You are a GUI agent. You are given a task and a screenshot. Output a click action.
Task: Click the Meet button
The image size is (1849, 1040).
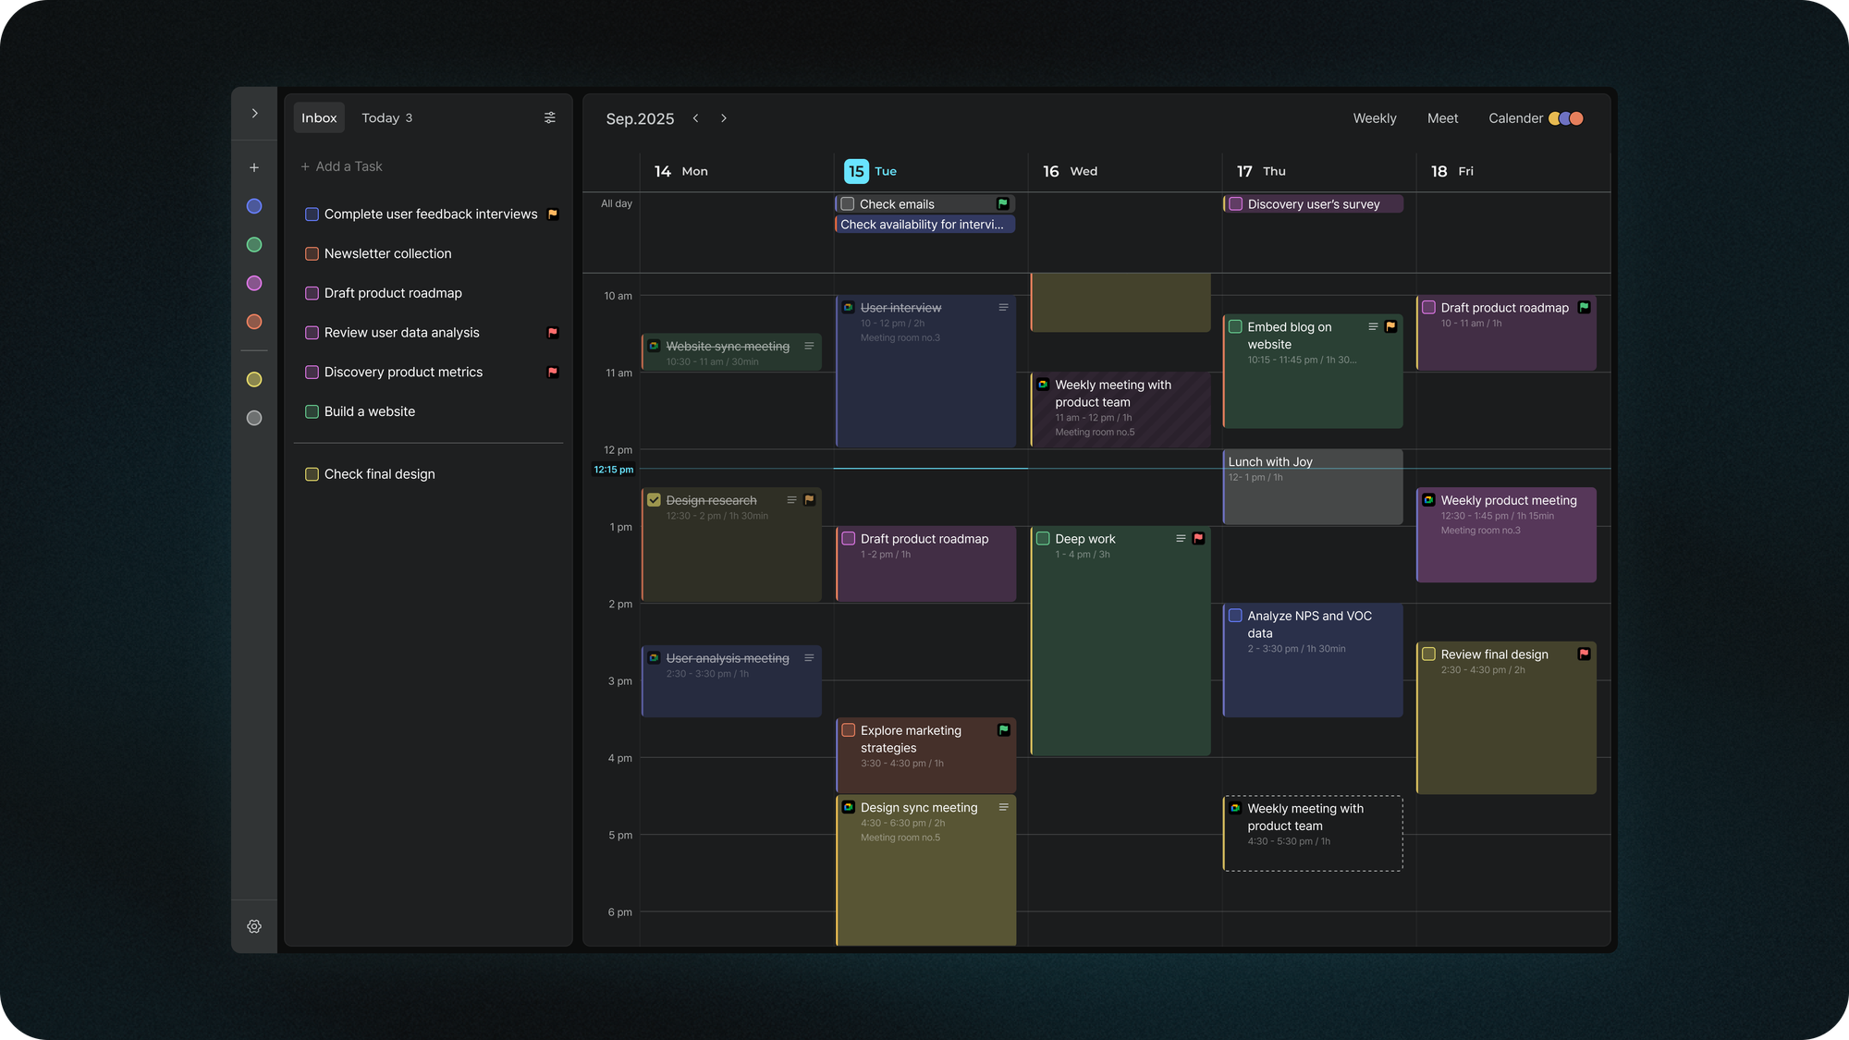coord(1442,118)
